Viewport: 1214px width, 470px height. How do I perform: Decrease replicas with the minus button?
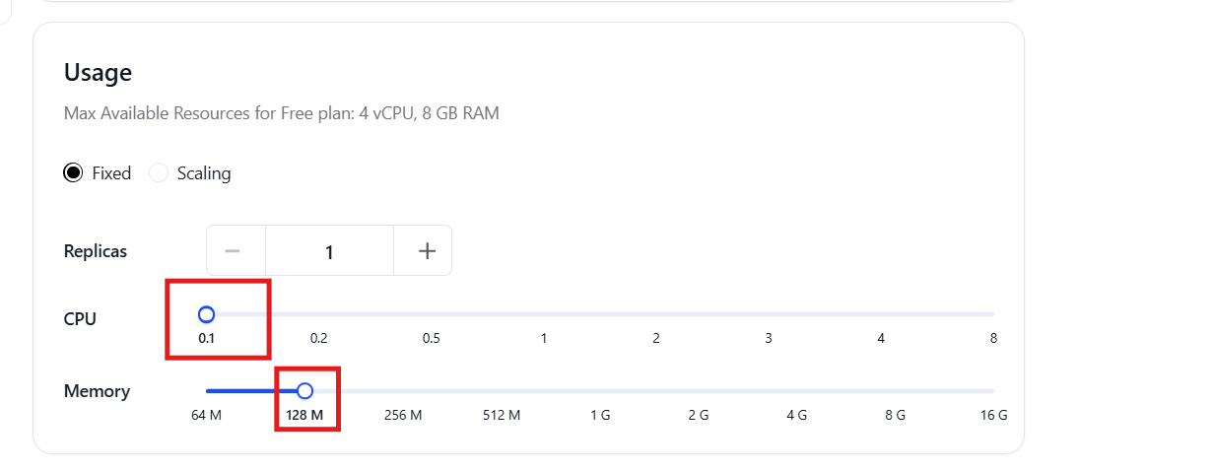(236, 250)
